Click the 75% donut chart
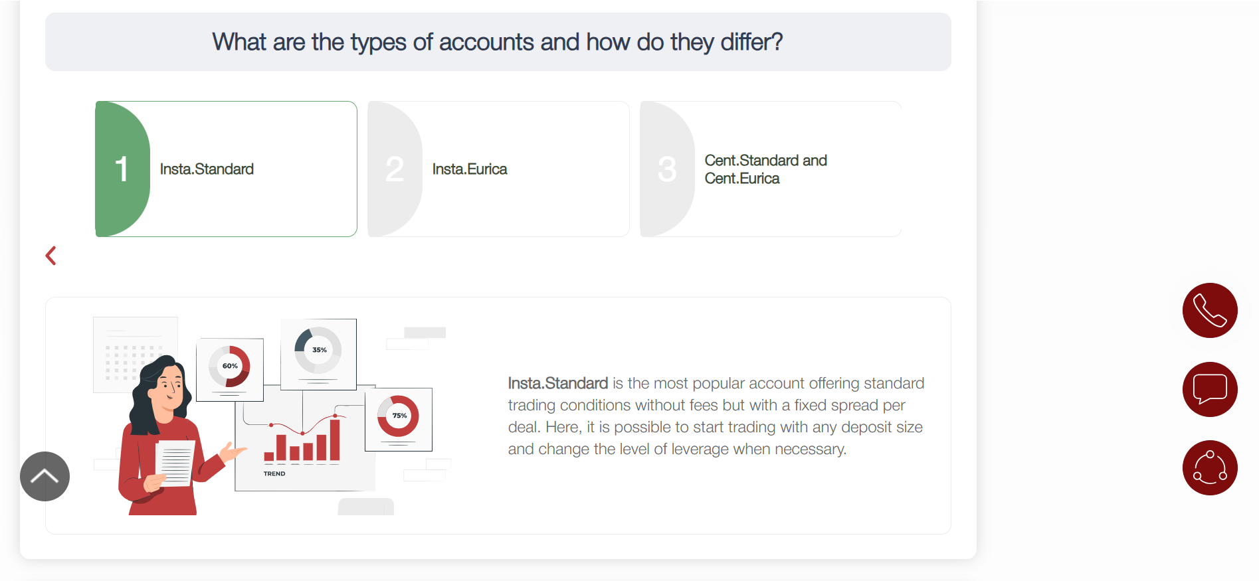This screenshot has height=581, width=1259. tap(399, 416)
